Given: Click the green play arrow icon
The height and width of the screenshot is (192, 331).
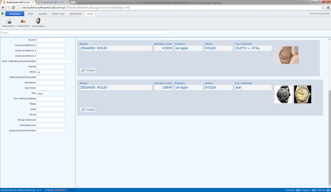Looking at the screenshot, I should point(3,14).
